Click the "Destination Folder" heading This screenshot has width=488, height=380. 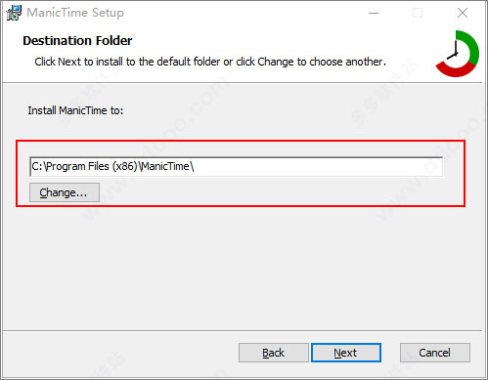coord(77,41)
